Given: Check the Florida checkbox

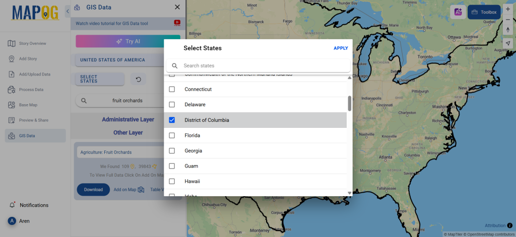Looking at the screenshot, I should [x=172, y=135].
